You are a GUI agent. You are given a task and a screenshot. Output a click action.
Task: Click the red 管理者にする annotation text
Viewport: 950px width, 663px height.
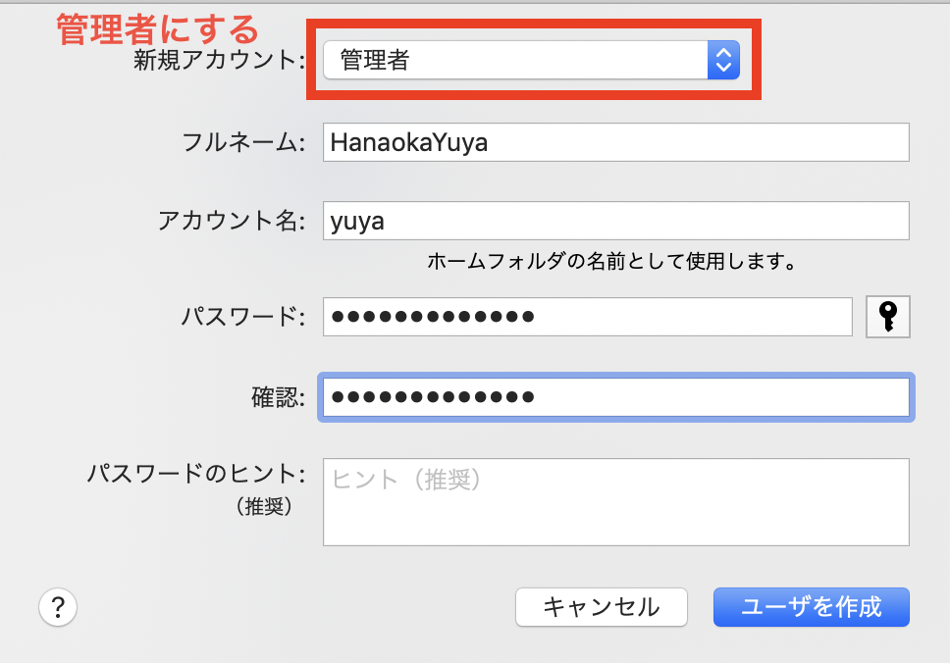[158, 29]
